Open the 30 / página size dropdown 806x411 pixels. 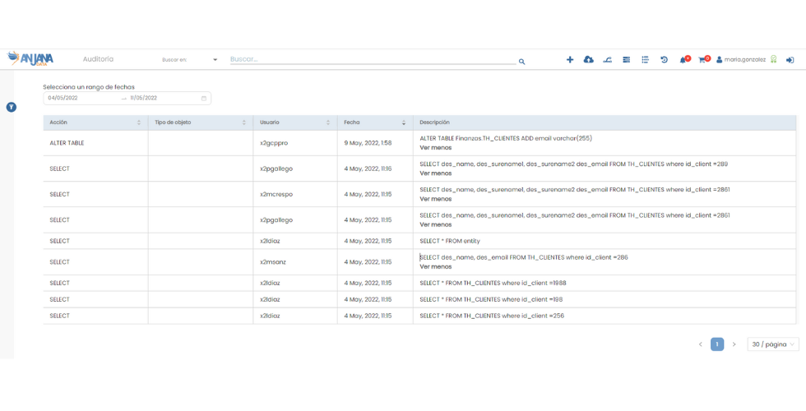point(773,344)
